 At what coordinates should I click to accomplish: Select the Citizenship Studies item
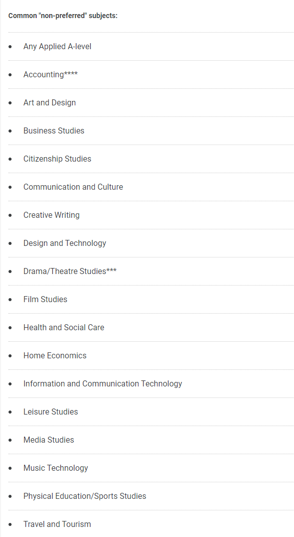57,159
